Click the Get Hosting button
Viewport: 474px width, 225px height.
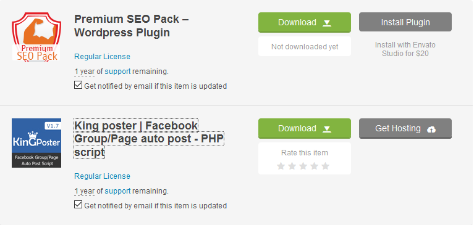coord(405,128)
